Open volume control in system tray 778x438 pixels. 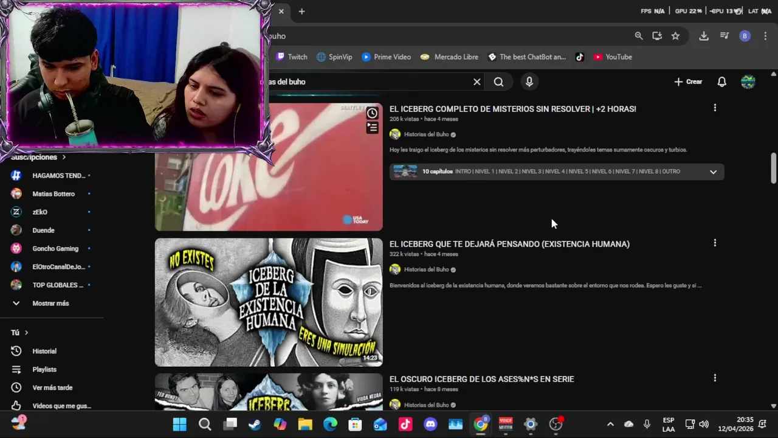tap(704, 424)
